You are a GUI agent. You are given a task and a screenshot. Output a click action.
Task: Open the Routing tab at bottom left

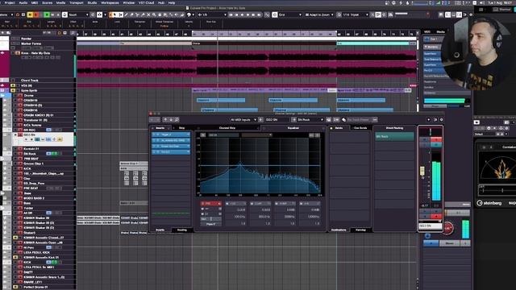click(x=182, y=230)
